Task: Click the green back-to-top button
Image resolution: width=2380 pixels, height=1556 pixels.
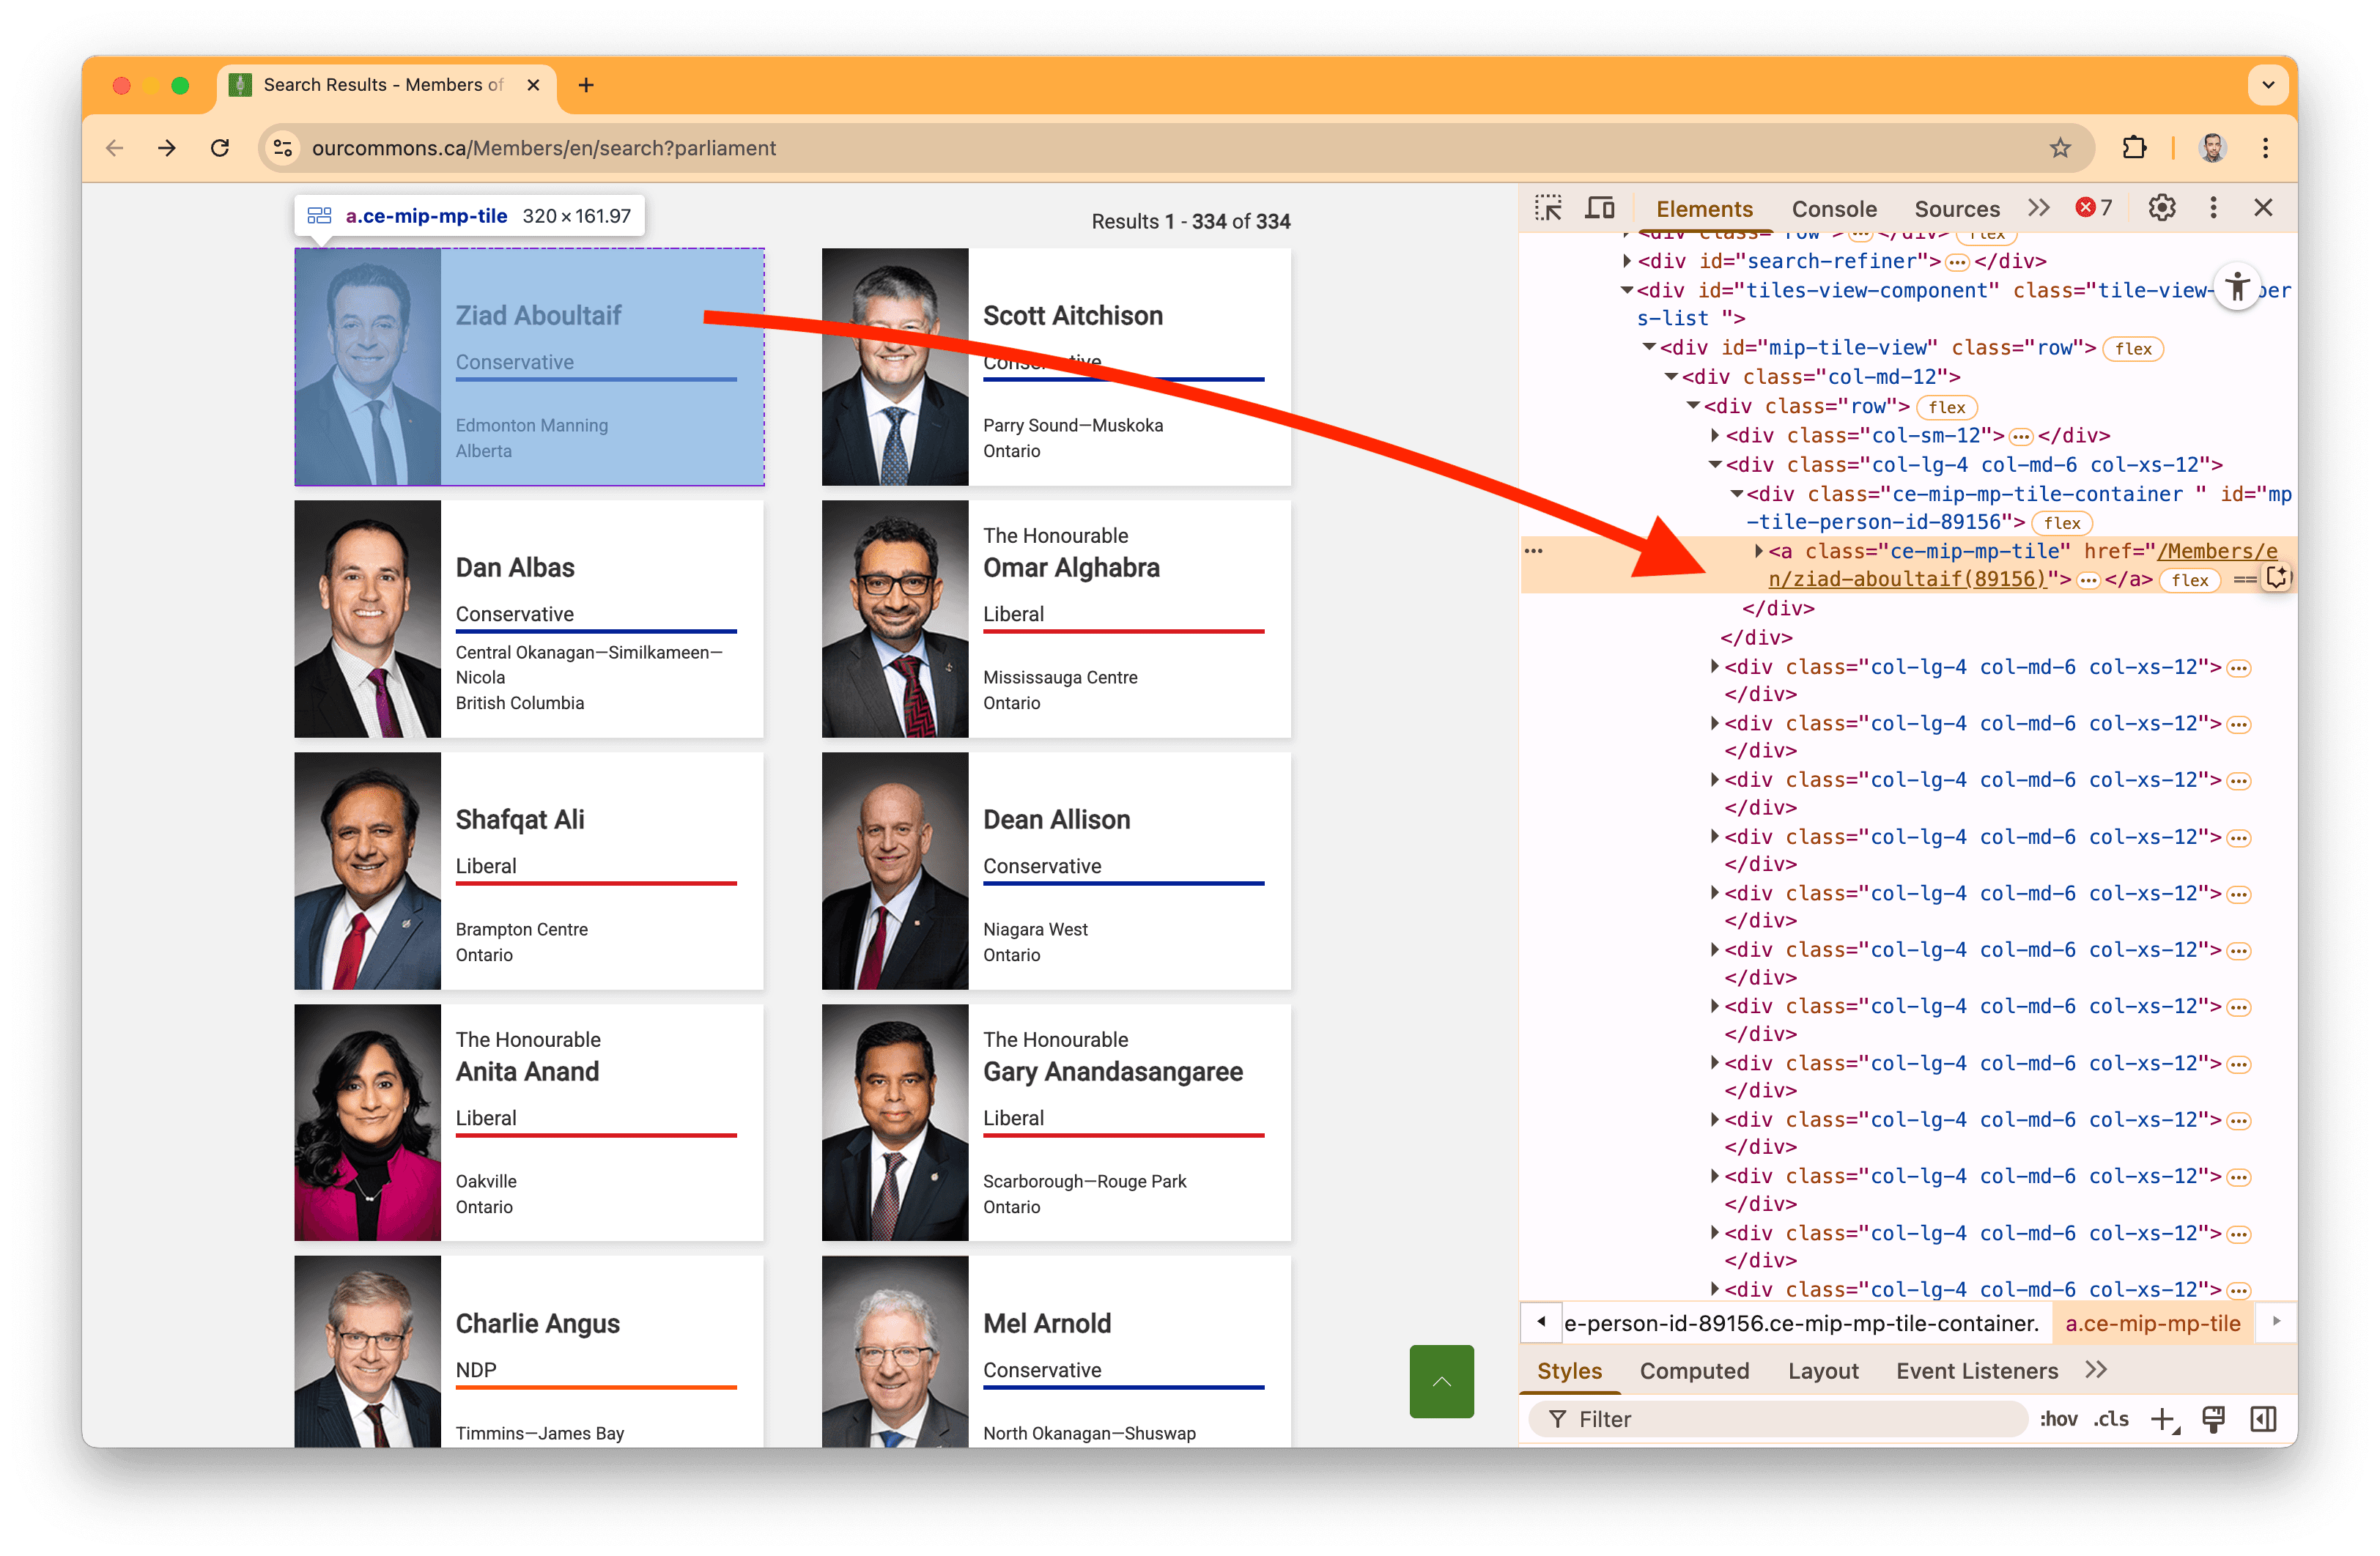Action: [x=1441, y=1381]
